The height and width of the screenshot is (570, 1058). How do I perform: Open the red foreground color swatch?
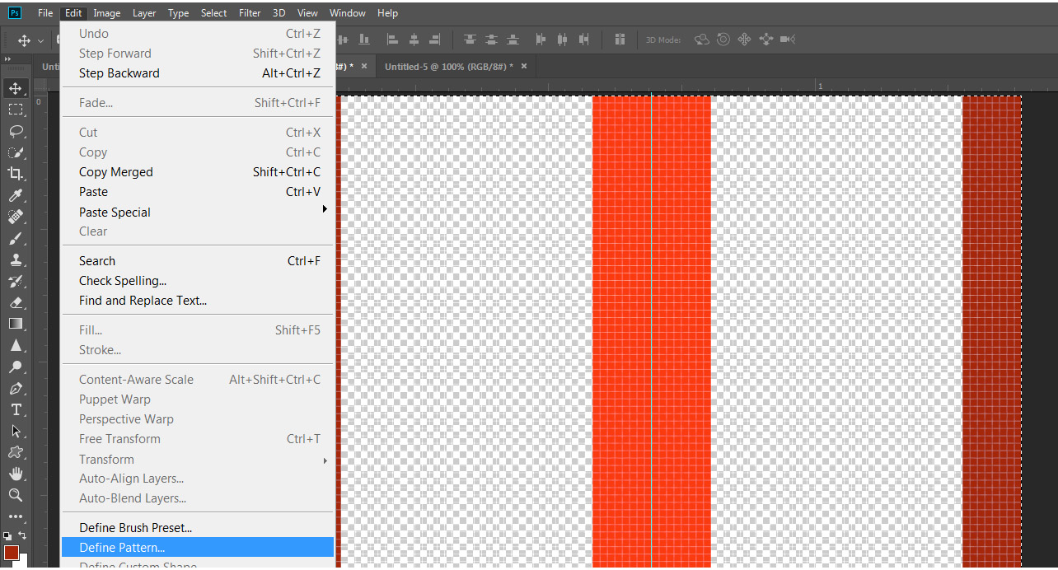click(x=11, y=552)
